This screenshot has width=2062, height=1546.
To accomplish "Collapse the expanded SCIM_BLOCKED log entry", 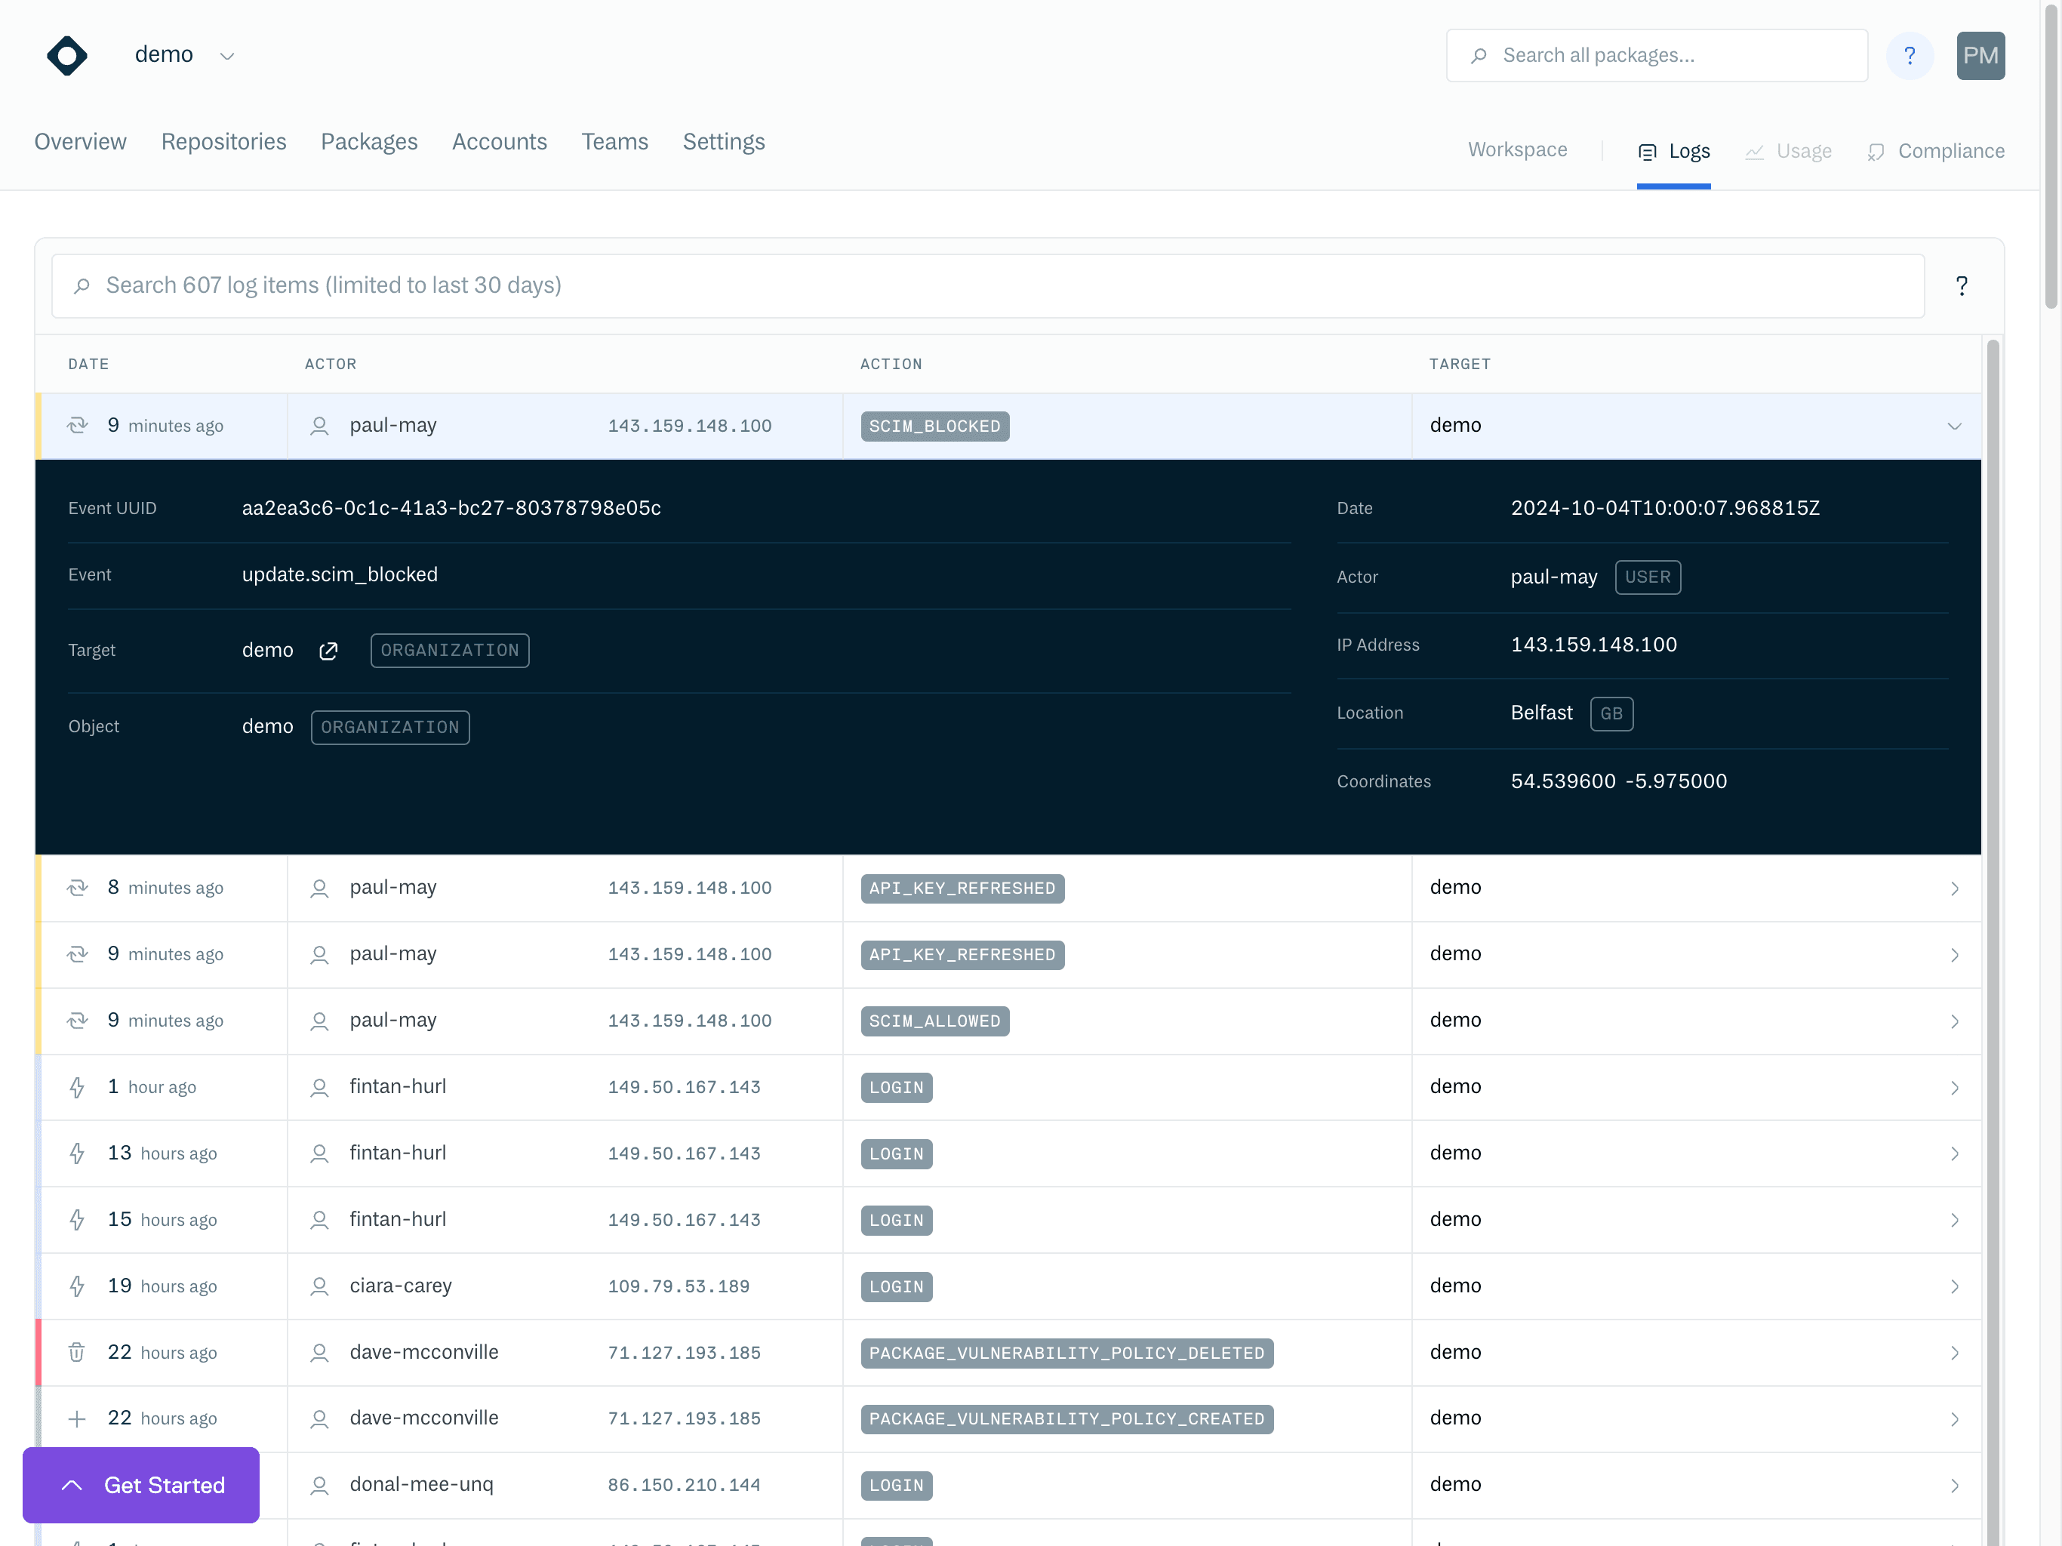I will pos(1955,426).
